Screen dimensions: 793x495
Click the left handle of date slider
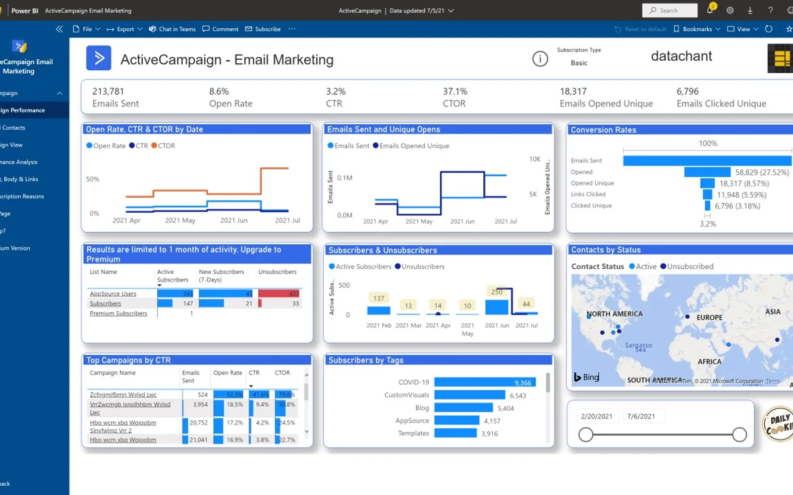[586, 435]
